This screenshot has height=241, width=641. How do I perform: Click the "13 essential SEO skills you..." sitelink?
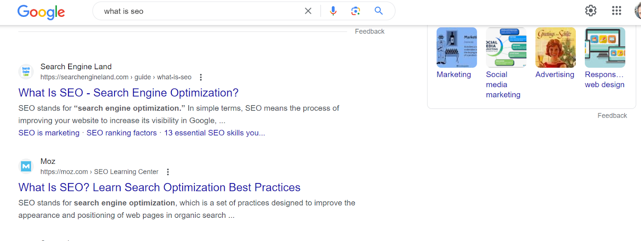click(x=214, y=133)
